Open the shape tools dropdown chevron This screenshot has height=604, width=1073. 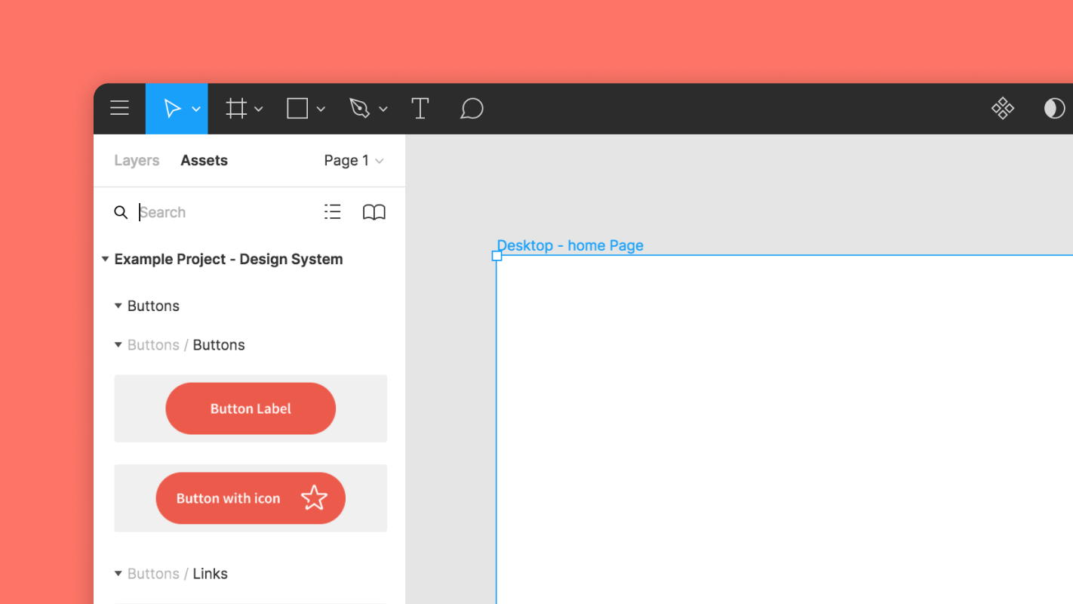(321, 109)
